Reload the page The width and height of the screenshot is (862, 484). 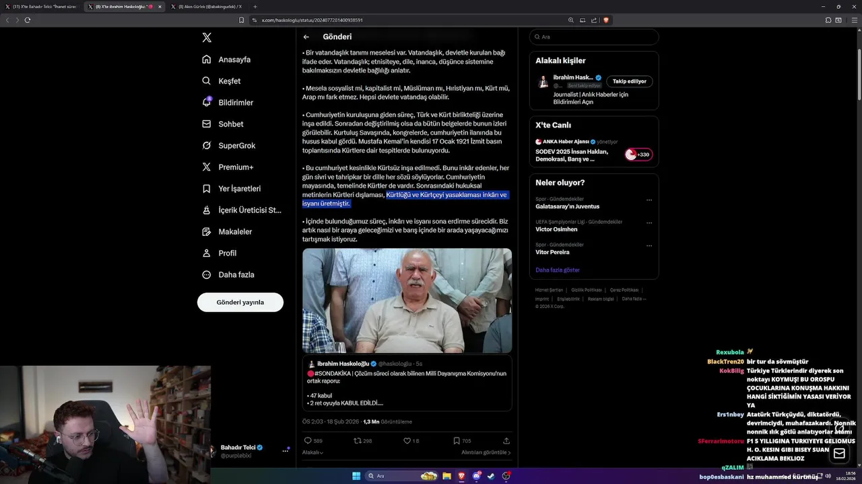pyautogui.click(x=28, y=20)
